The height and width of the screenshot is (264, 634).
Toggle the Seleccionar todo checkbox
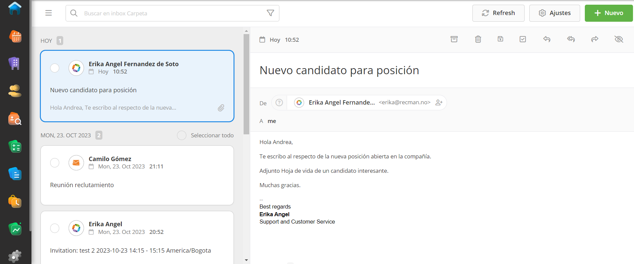(x=182, y=135)
